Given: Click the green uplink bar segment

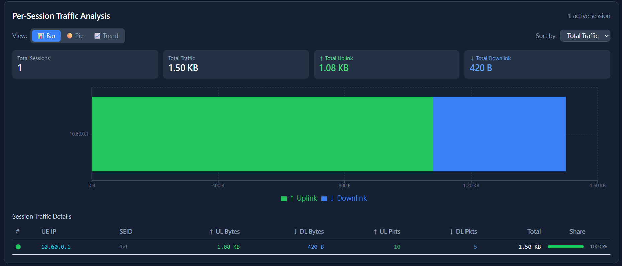Looking at the screenshot, I should [262, 134].
